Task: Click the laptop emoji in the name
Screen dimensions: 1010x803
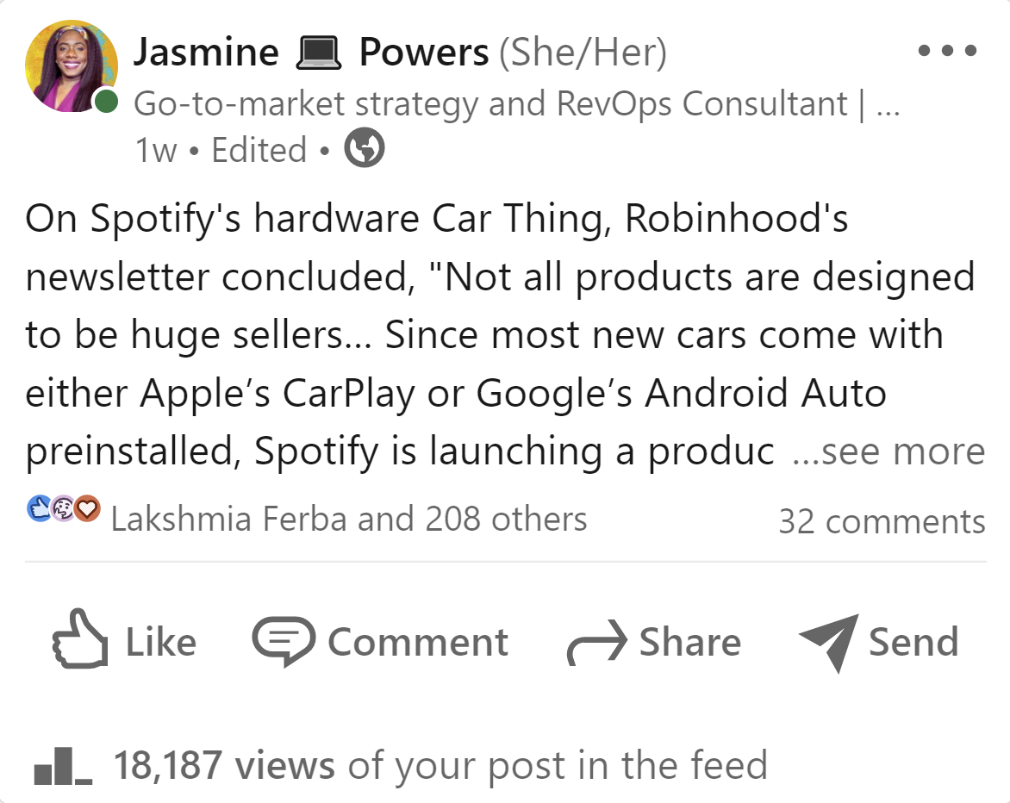Action: pyautogui.click(x=318, y=53)
